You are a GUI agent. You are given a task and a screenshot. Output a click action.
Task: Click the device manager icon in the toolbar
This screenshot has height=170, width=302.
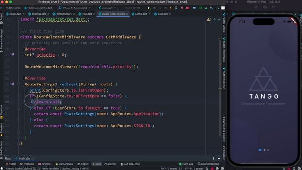(206, 8)
